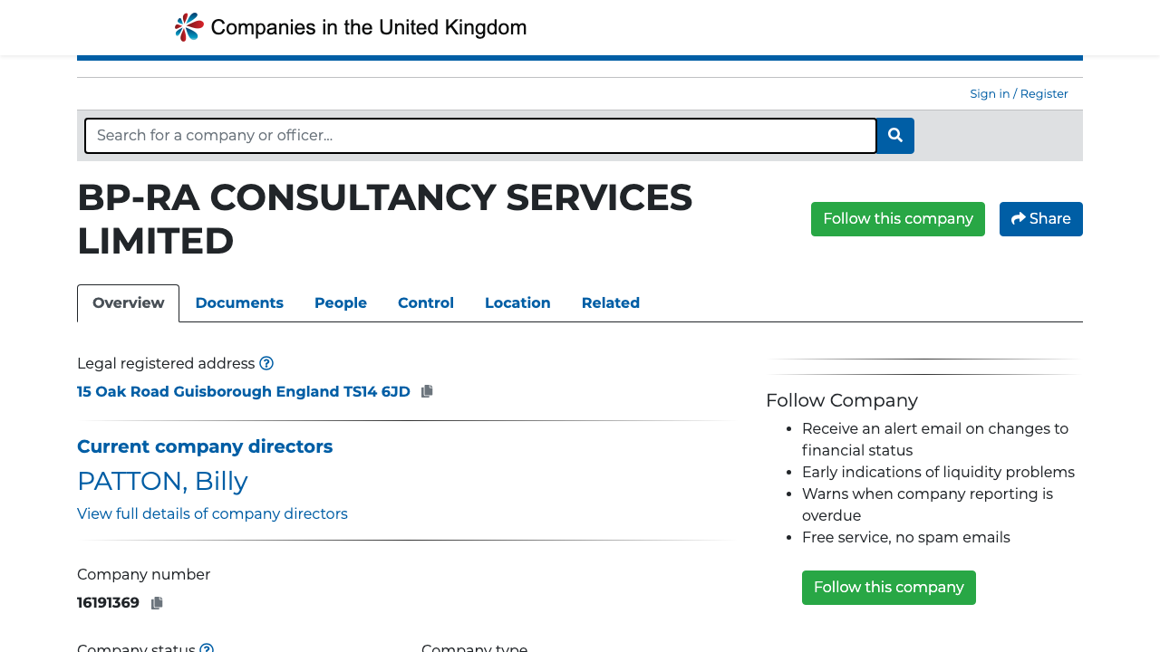The height and width of the screenshot is (652, 1160).
Task: View full details of company directors
Action: [212, 513]
